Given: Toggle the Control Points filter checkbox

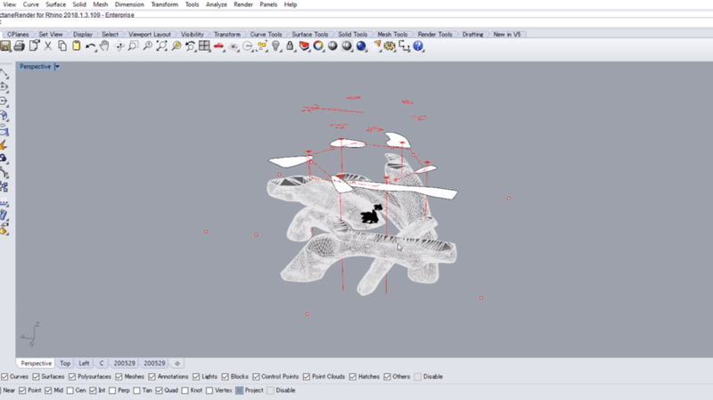Looking at the screenshot, I should [256, 377].
